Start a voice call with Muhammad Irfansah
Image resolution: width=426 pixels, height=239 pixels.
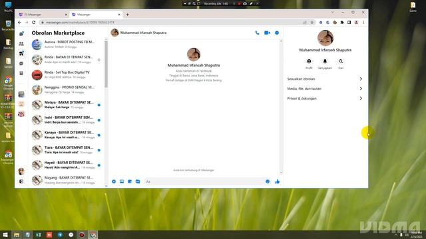tap(257, 33)
